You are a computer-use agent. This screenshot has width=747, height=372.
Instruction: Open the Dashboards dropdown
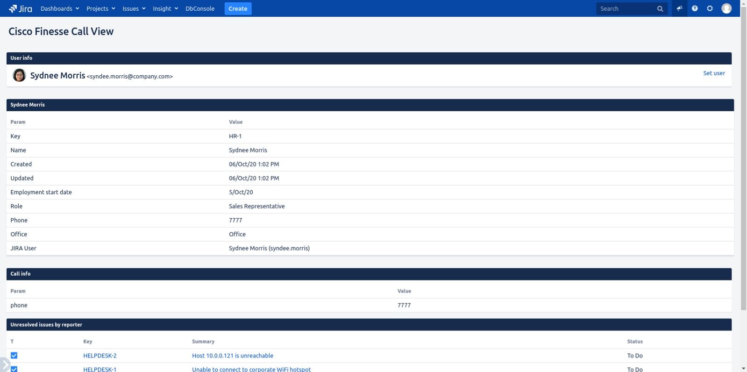pos(60,8)
